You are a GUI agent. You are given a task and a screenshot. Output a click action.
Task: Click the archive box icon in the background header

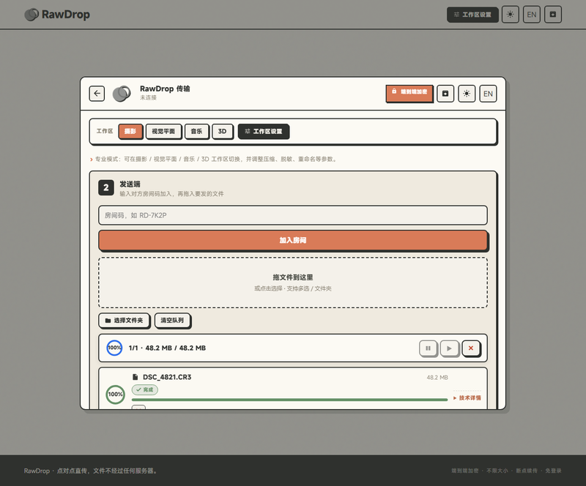point(553,15)
